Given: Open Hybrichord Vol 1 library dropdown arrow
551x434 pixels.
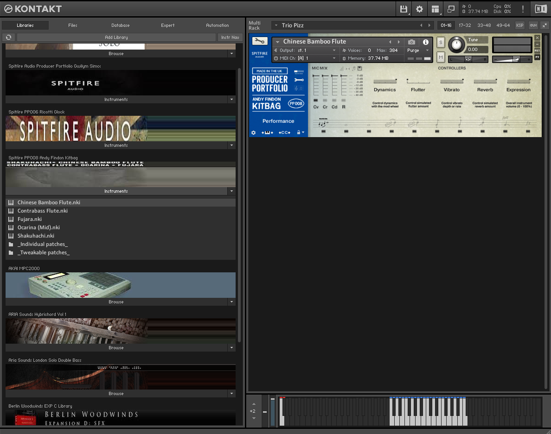Looking at the screenshot, I should click(231, 348).
